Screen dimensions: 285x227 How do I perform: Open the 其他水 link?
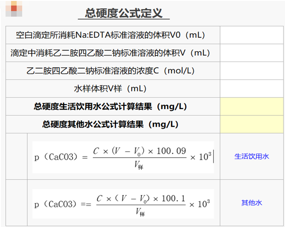251,203
